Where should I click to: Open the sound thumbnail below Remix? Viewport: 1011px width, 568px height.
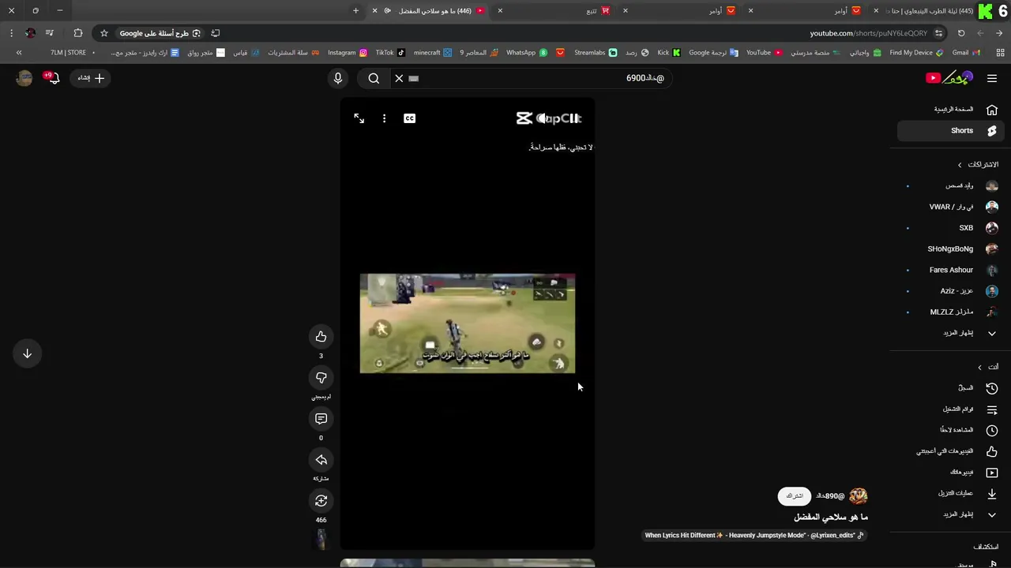click(321, 540)
